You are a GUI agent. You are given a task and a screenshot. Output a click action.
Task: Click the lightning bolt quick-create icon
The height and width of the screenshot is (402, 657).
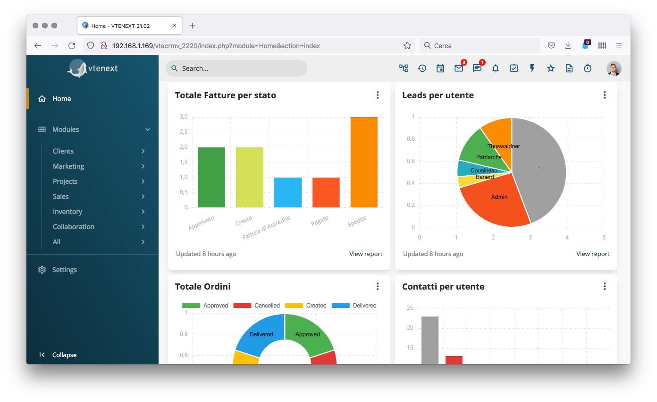coord(532,68)
